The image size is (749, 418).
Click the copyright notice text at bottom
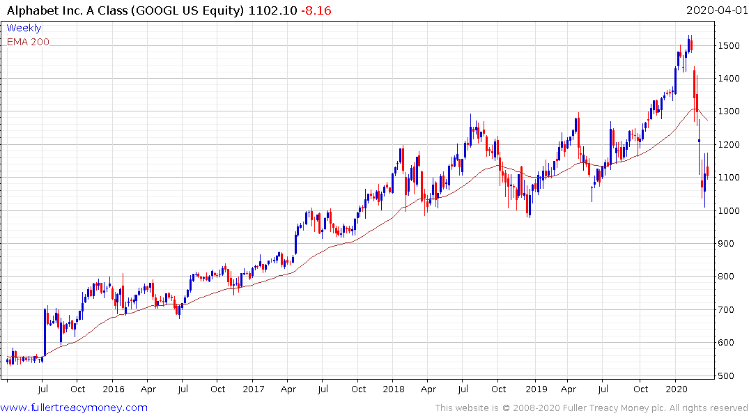click(x=592, y=408)
